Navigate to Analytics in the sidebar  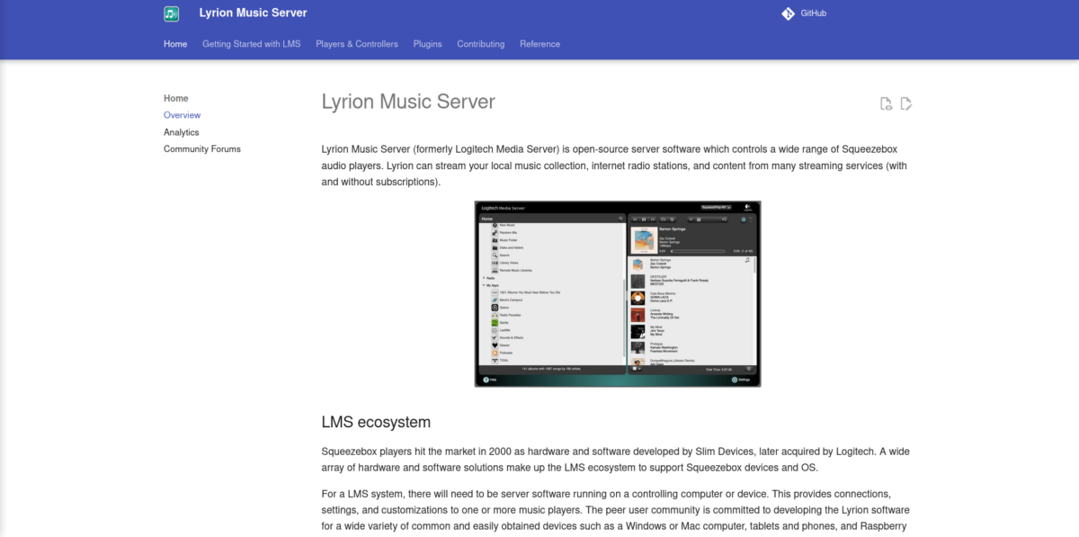181,131
